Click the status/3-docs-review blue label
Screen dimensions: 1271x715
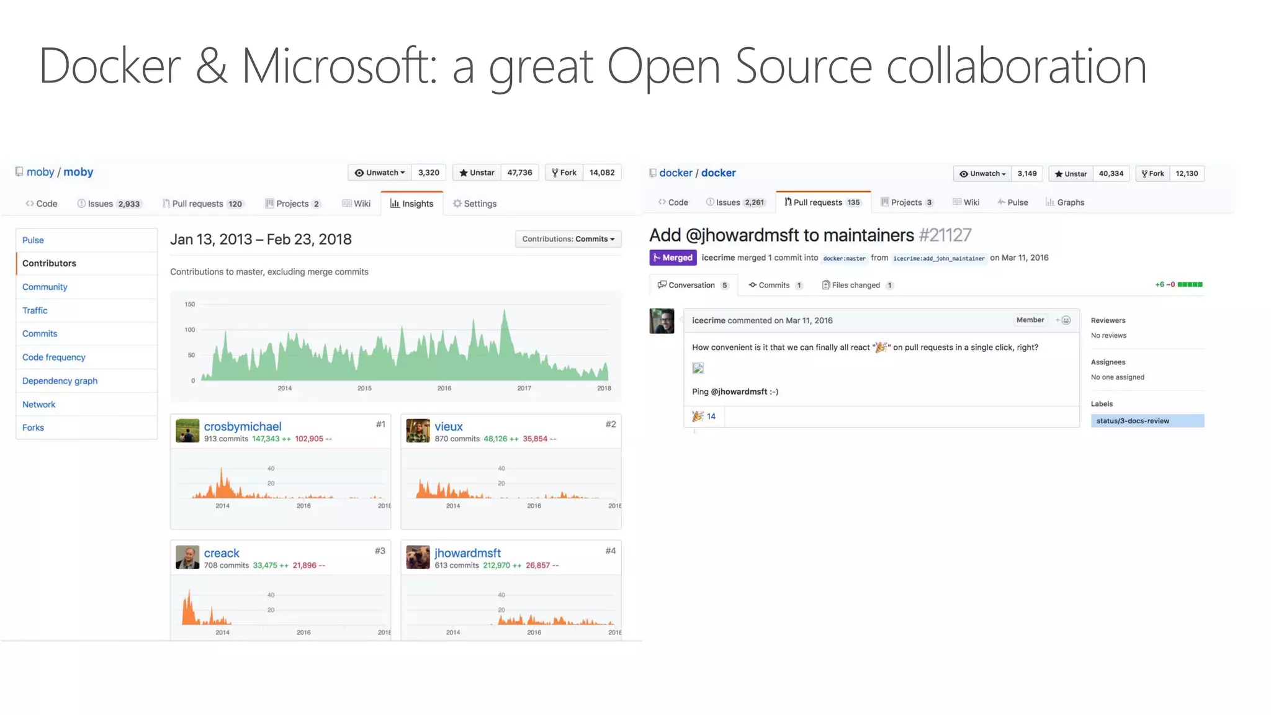coord(1147,421)
